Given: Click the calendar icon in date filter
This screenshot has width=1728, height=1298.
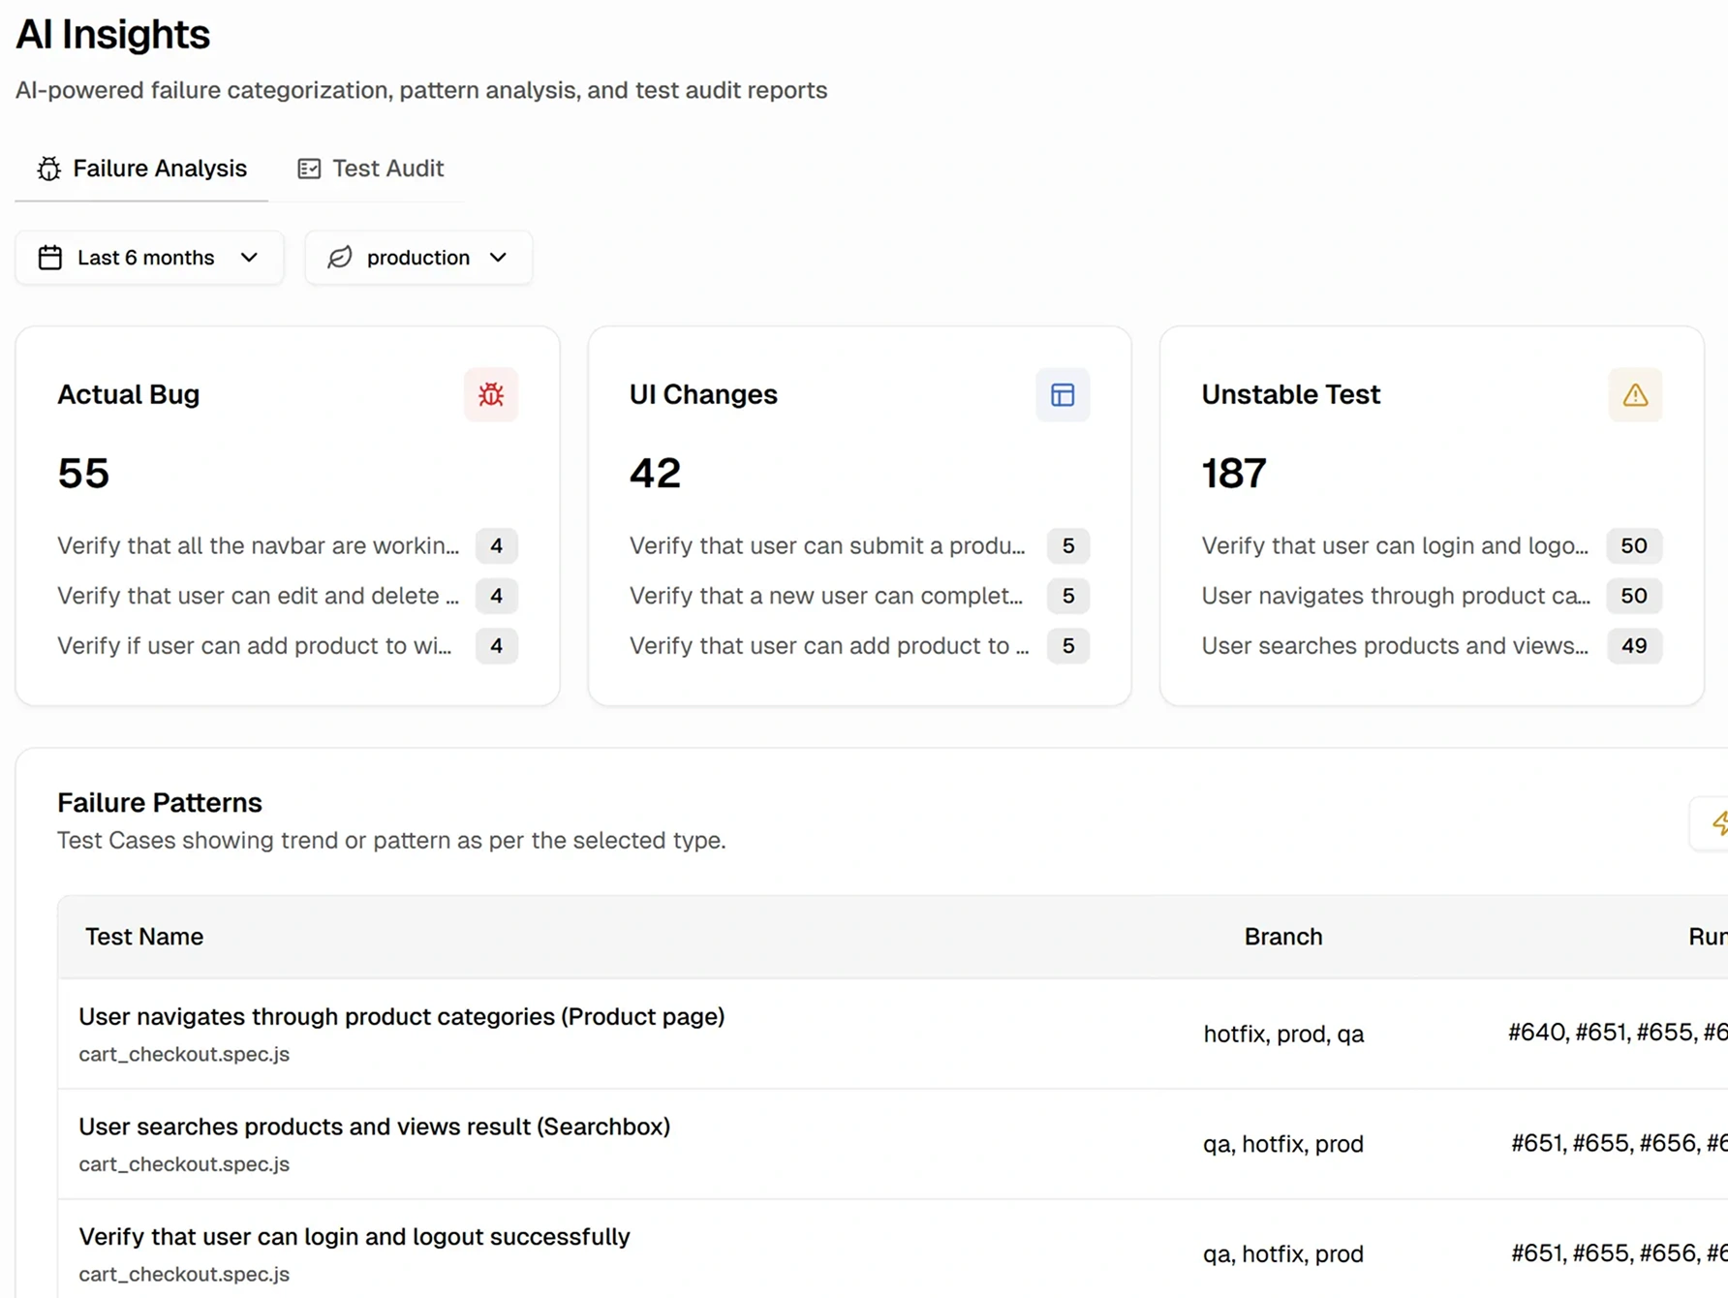Looking at the screenshot, I should click(x=50, y=258).
